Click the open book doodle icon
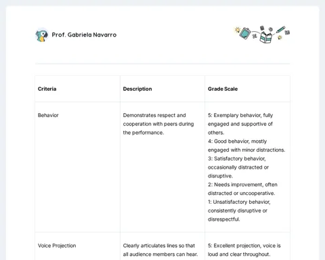 [265, 37]
